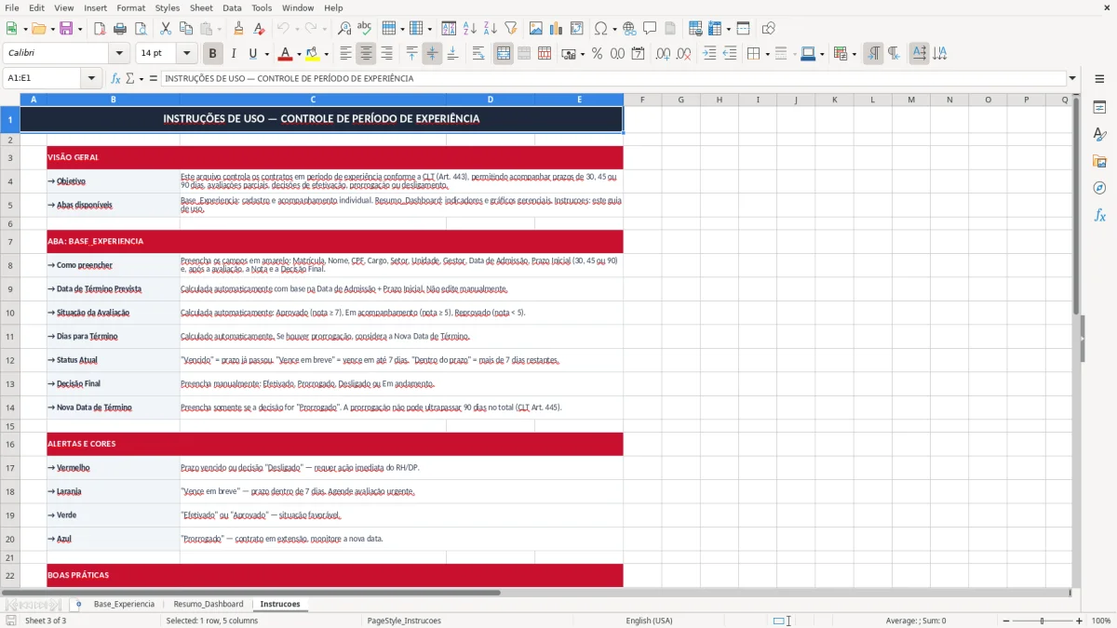Image resolution: width=1117 pixels, height=628 pixels.
Task: Open background color dropdown arrow
Action: point(326,54)
